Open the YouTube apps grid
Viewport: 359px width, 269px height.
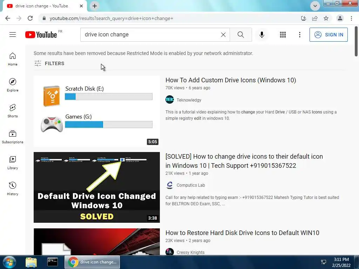[x=283, y=35]
